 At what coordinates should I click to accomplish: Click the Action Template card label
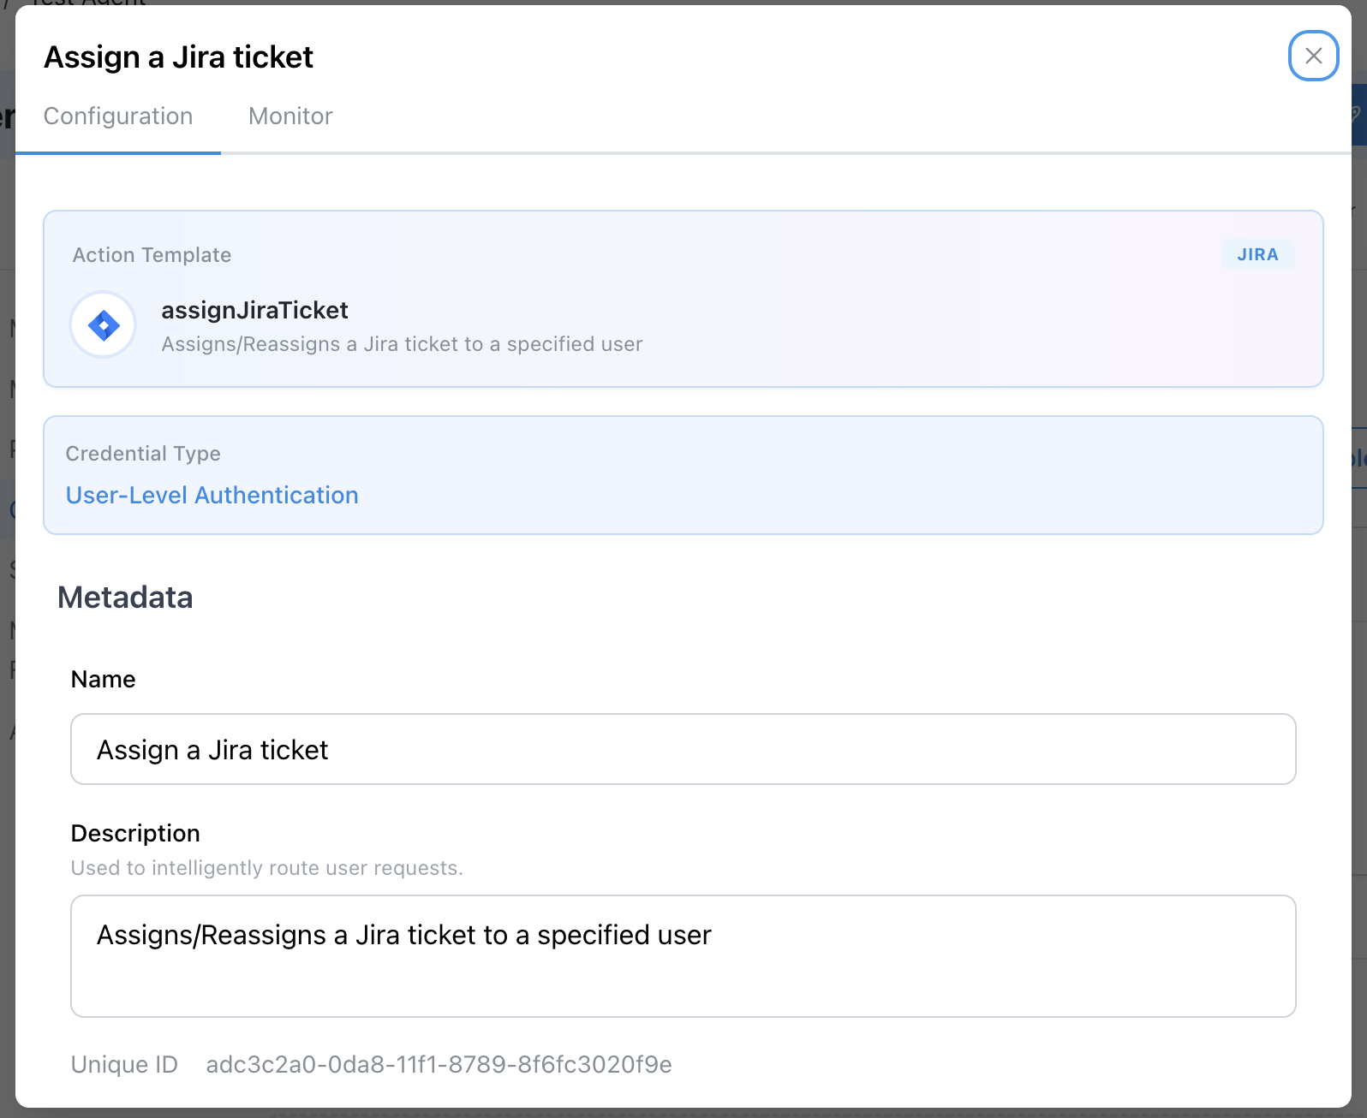[152, 255]
